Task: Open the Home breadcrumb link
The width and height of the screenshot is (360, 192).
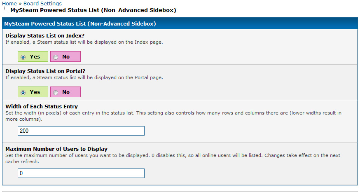Action: click(9, 4)
